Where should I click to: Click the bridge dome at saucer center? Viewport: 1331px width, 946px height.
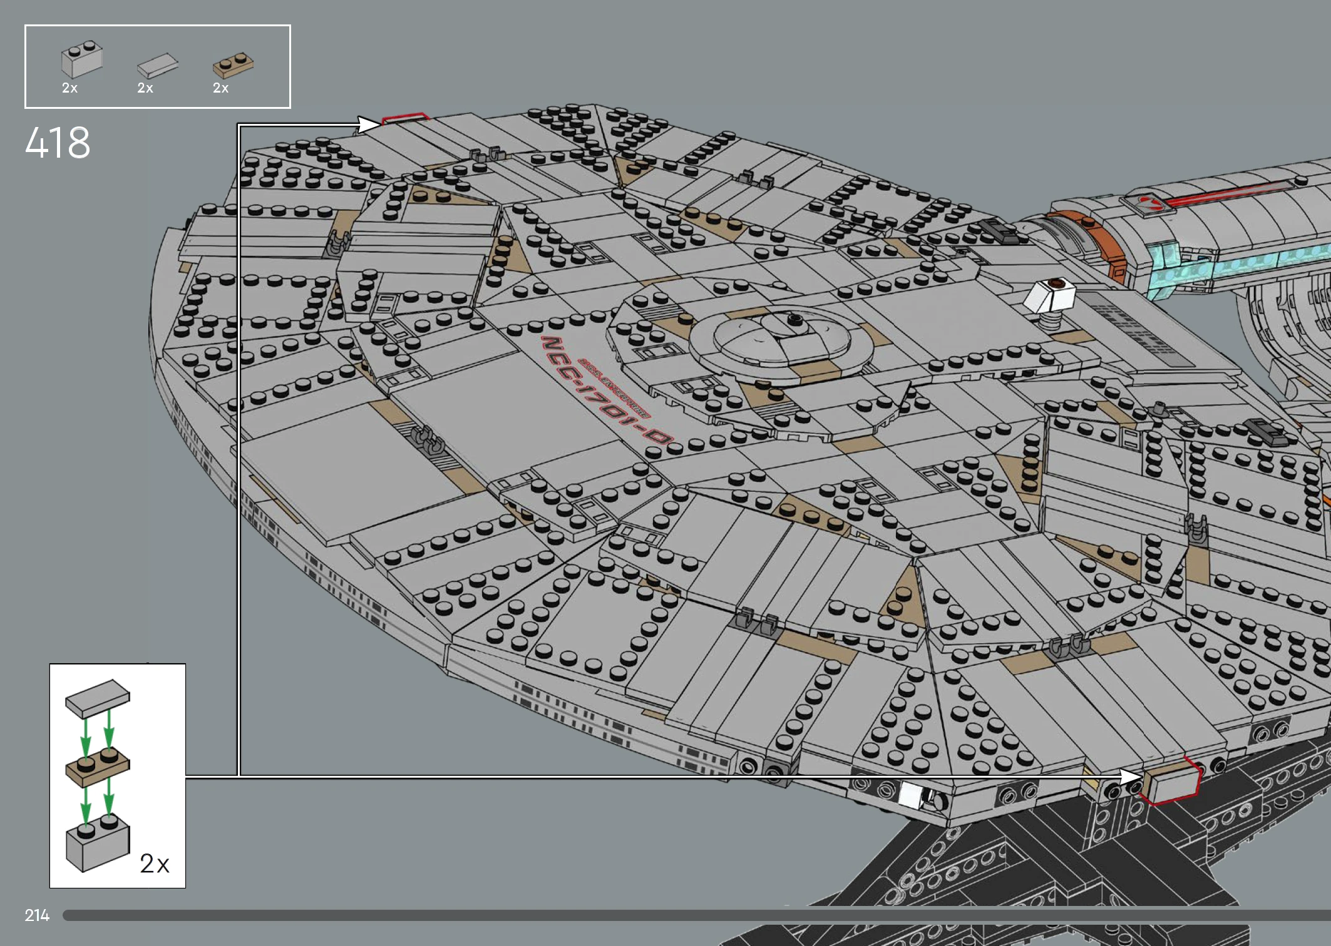tap(781, 338)
